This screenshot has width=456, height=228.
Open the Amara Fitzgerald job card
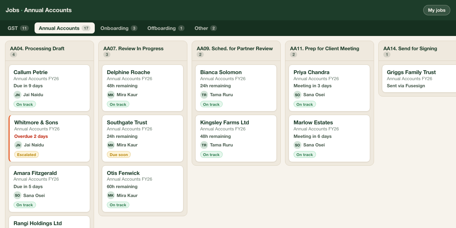pos(50,189)
